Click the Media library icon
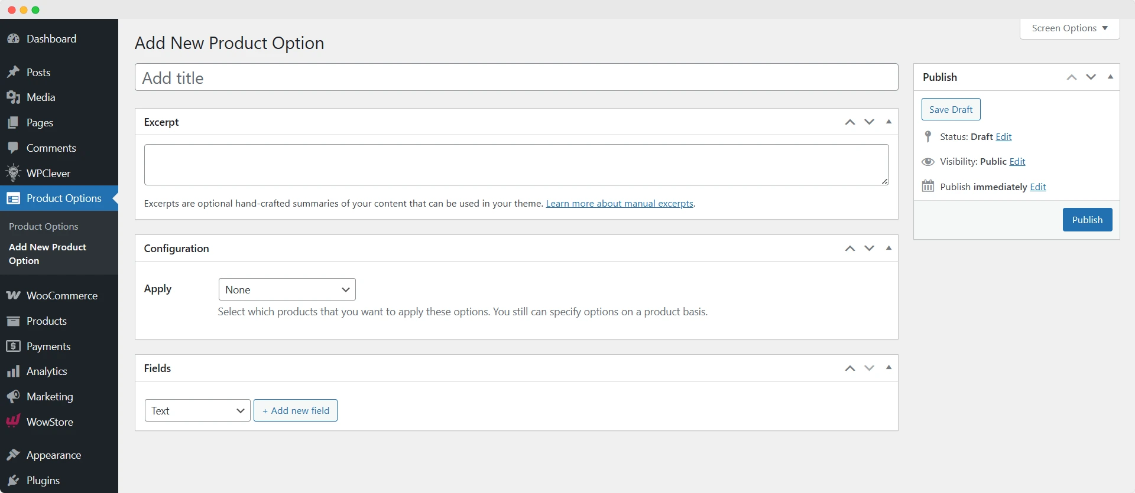This screenshot has width=1135, height=493. click(13, 97)
